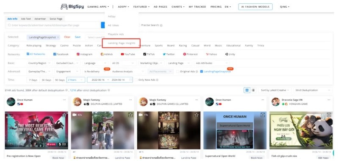Select Ad Ideas menu entry
The width and height of the screenshot is (338, 161).
tap(113, 25)
